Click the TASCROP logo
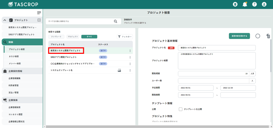 tap(23, 4)
